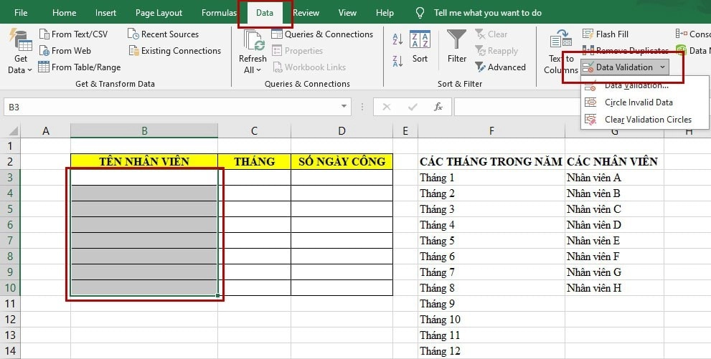Open the Page Layout tab
Image resolution: width=711 pixels, height=359 pixels.
click(x=159, y=13)
